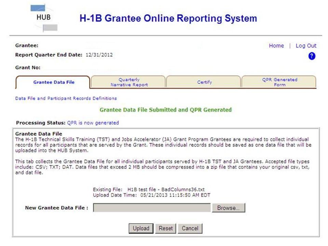Click the Log Out link
The height and width of the screenshot is (246, 328).
tap(306, 45)
